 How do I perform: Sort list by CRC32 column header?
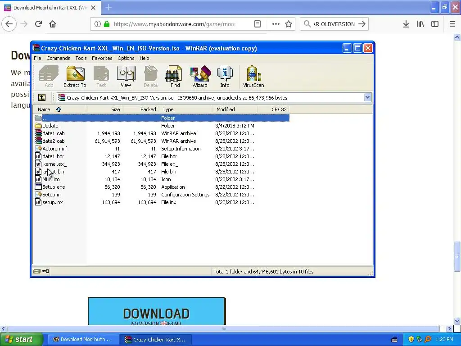(273, 109)
